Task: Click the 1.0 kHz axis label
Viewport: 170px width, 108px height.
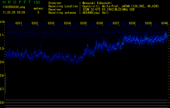Action: tap(2, 49)
